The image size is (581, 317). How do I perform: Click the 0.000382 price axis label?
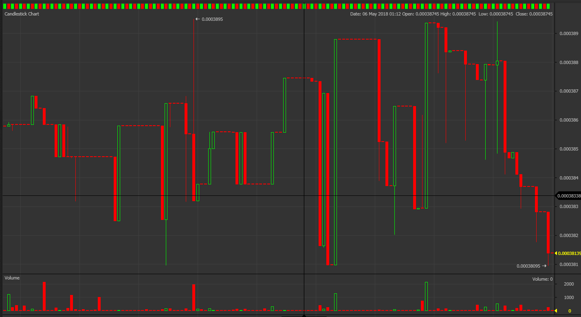(x=569, y=235)
